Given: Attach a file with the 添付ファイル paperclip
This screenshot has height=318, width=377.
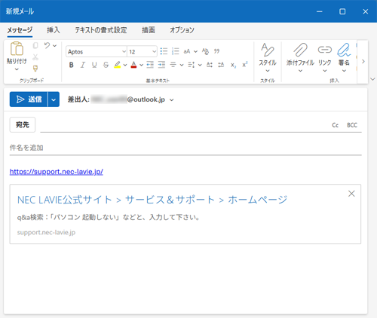Looking at the screenshot, I should pyautogui.click(x=300, y=58).
